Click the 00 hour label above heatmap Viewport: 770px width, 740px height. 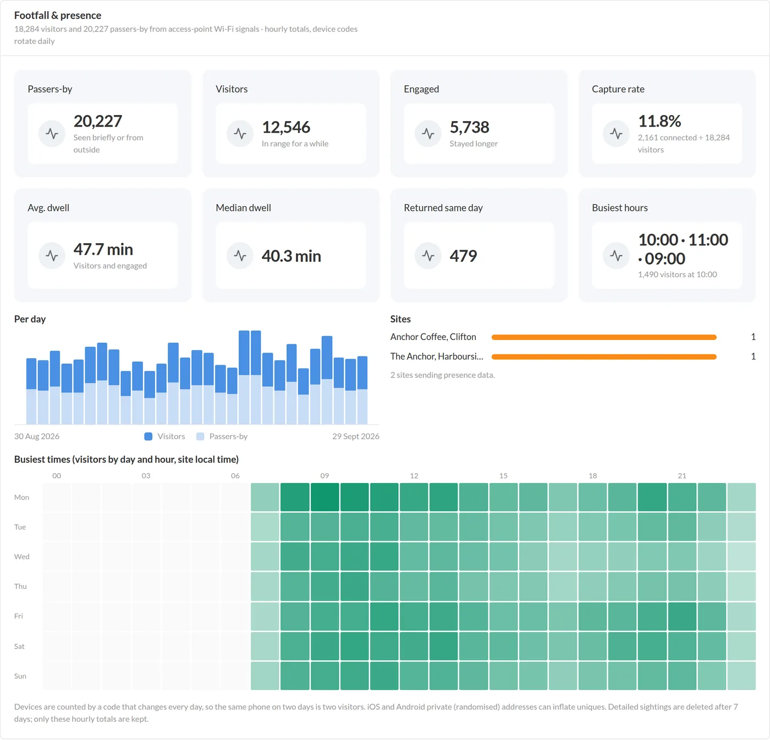click(x=57, y=476)
